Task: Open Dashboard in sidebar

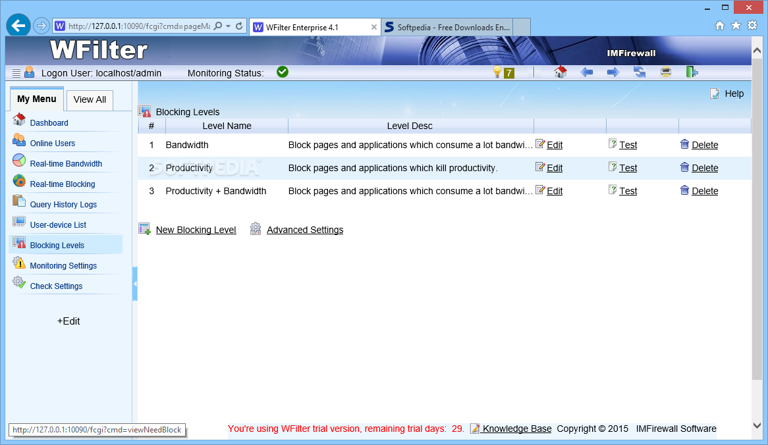Action: coord(49,123)
